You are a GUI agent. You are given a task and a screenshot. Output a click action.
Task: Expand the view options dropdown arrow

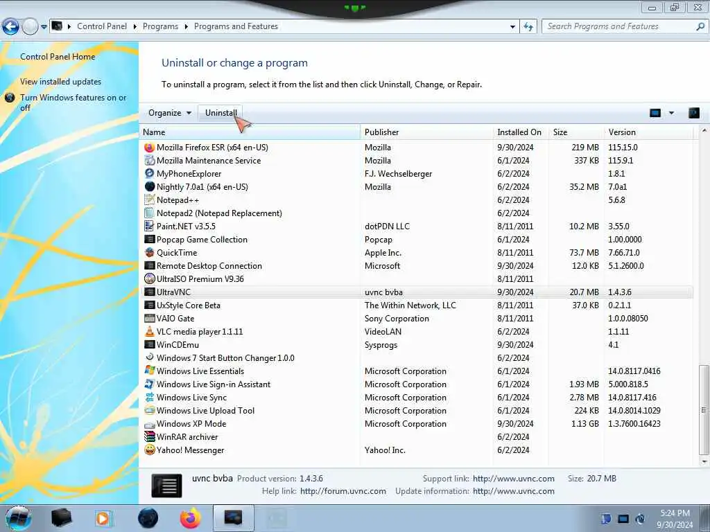point(671,113)
